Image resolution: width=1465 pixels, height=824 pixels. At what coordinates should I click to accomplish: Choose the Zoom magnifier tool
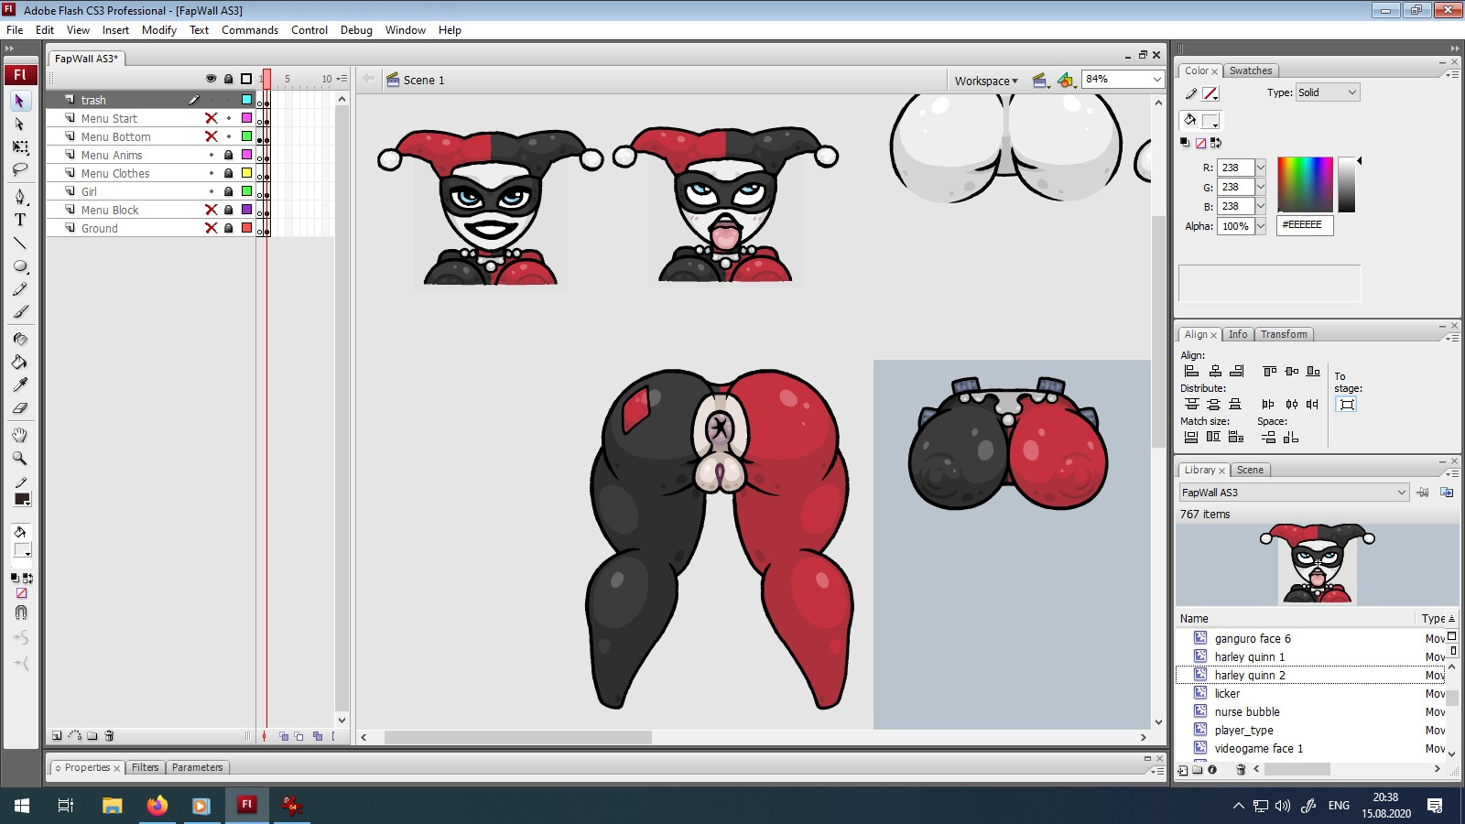tap(20, 458)
